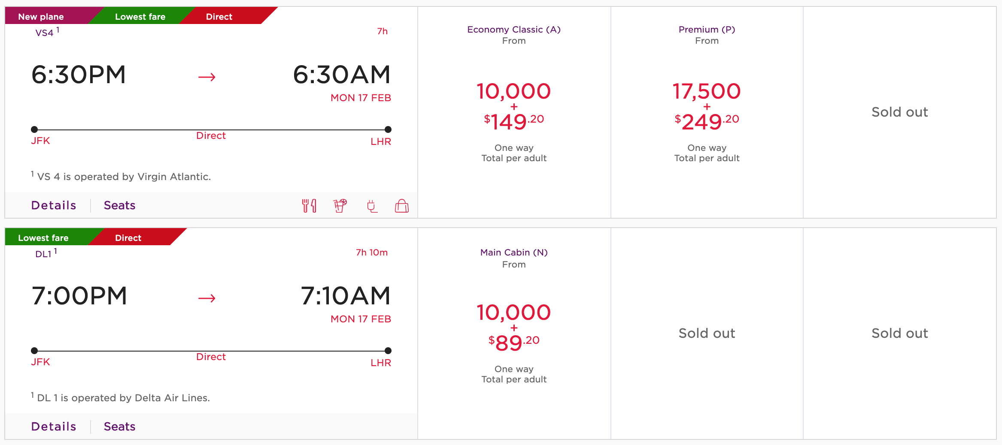Click the red arrow on the VS4 flight
Image resolution: width=1002 pixels, height=445 pixels.
206,77
